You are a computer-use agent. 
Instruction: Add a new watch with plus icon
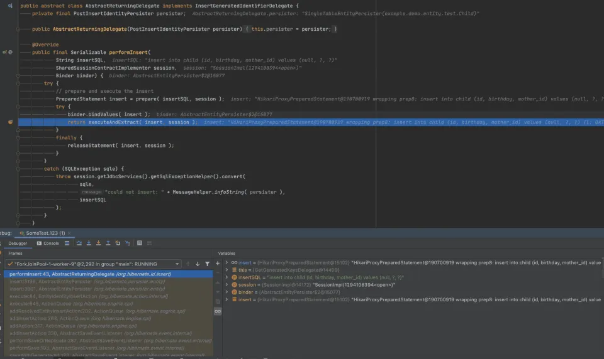coord(218,264)
